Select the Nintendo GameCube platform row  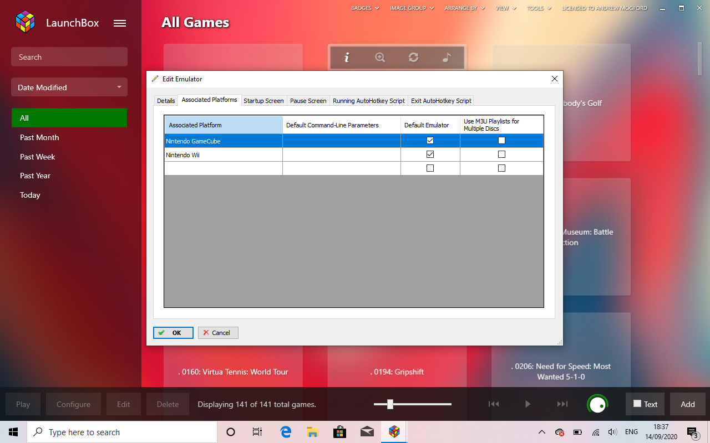pyautogui.click(x=353, y=141)
